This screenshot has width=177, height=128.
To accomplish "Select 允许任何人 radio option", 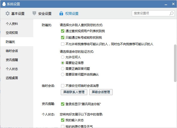I will coord(63,57).
